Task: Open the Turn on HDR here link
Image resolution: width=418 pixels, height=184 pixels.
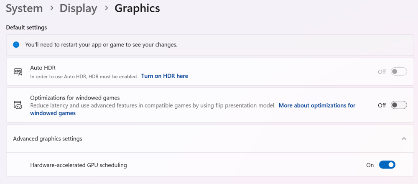Action: [x=164, y=76]
